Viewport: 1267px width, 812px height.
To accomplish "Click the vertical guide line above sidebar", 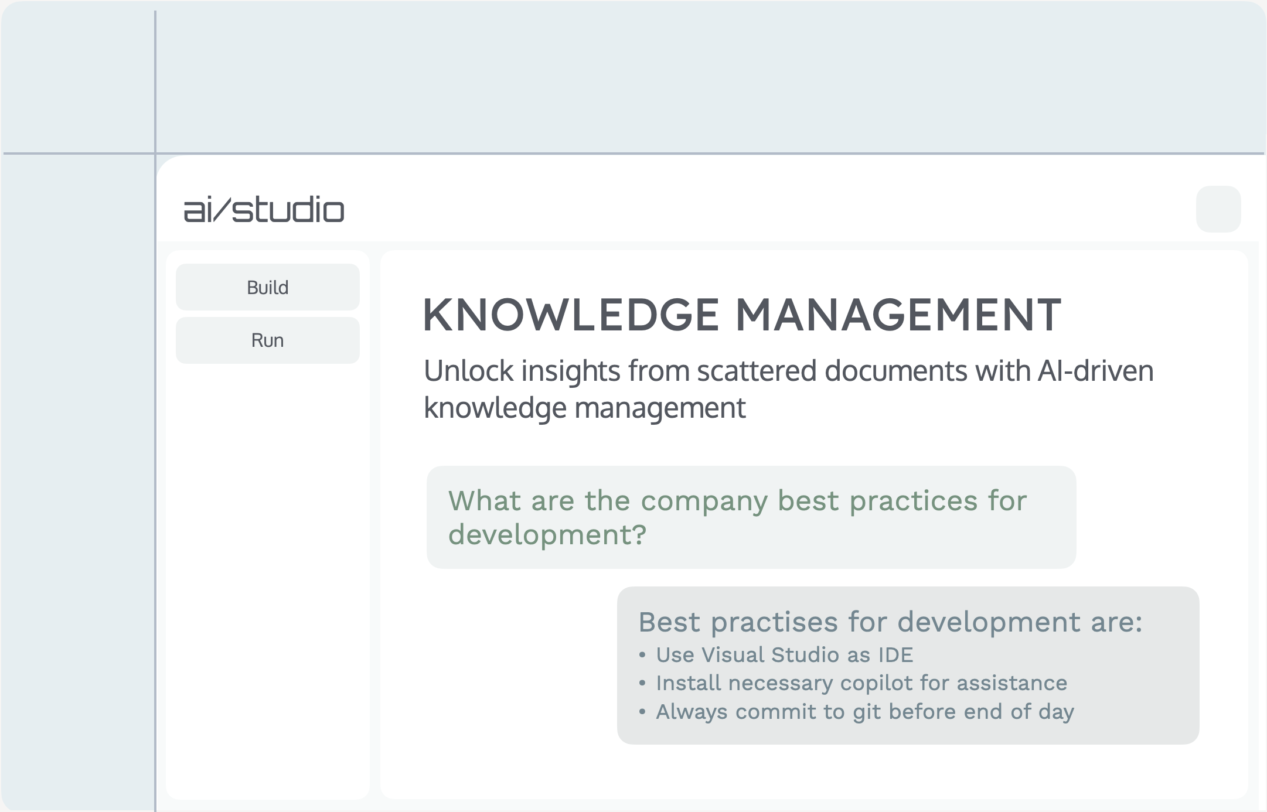I will [x=155, y=82].
